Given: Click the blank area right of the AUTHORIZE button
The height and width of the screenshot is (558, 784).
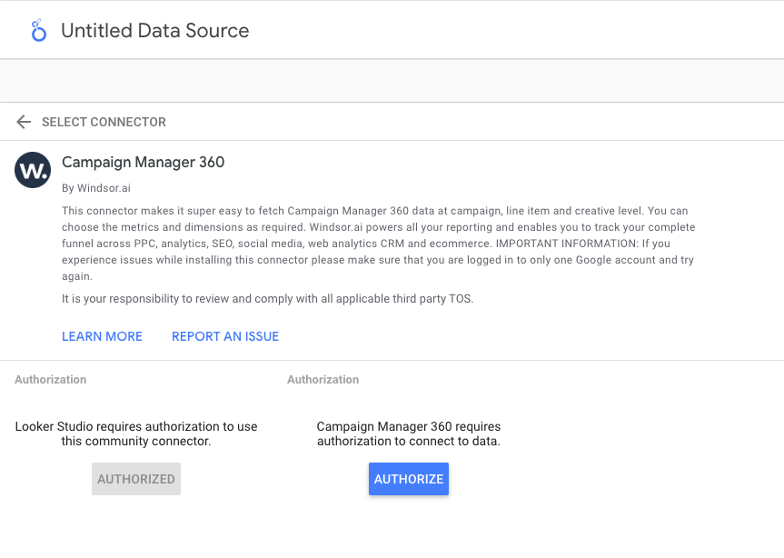Looking at the screenshot, I should click(x=618, y=479).
